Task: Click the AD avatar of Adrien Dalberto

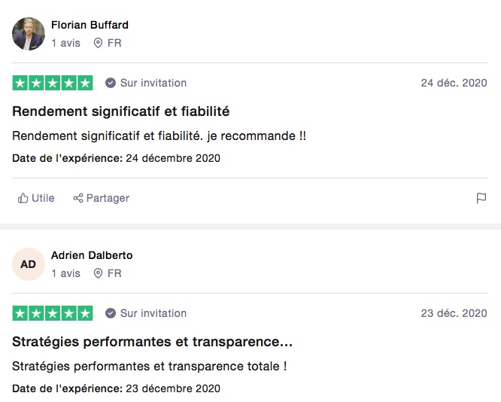Action: (x=29, y=264)
